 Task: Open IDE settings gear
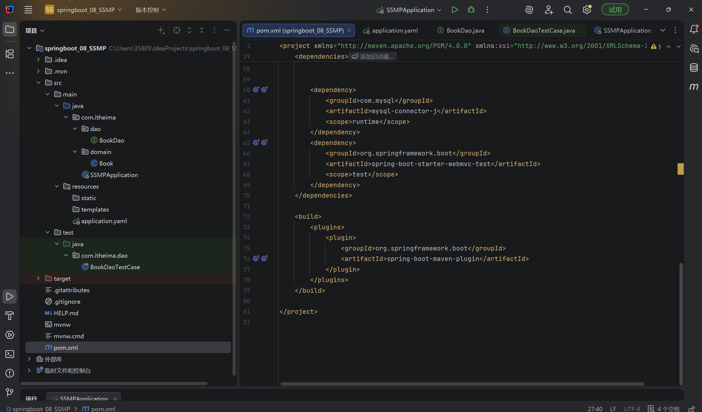click(x=587, y=10)
